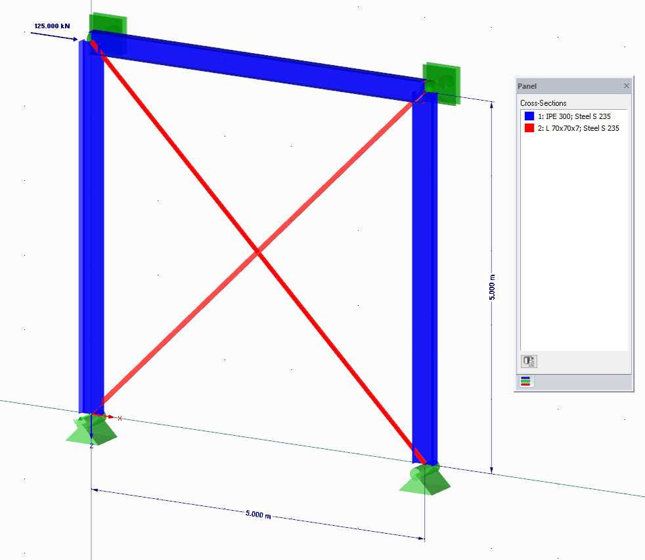This screenshot has width=645, height=560.
Task: Click the Cross-Sections heading
Action: tap(544, 103)
